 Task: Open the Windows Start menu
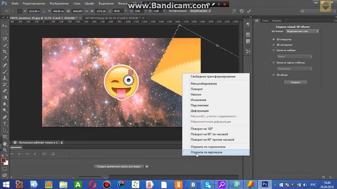click(6, 184)
